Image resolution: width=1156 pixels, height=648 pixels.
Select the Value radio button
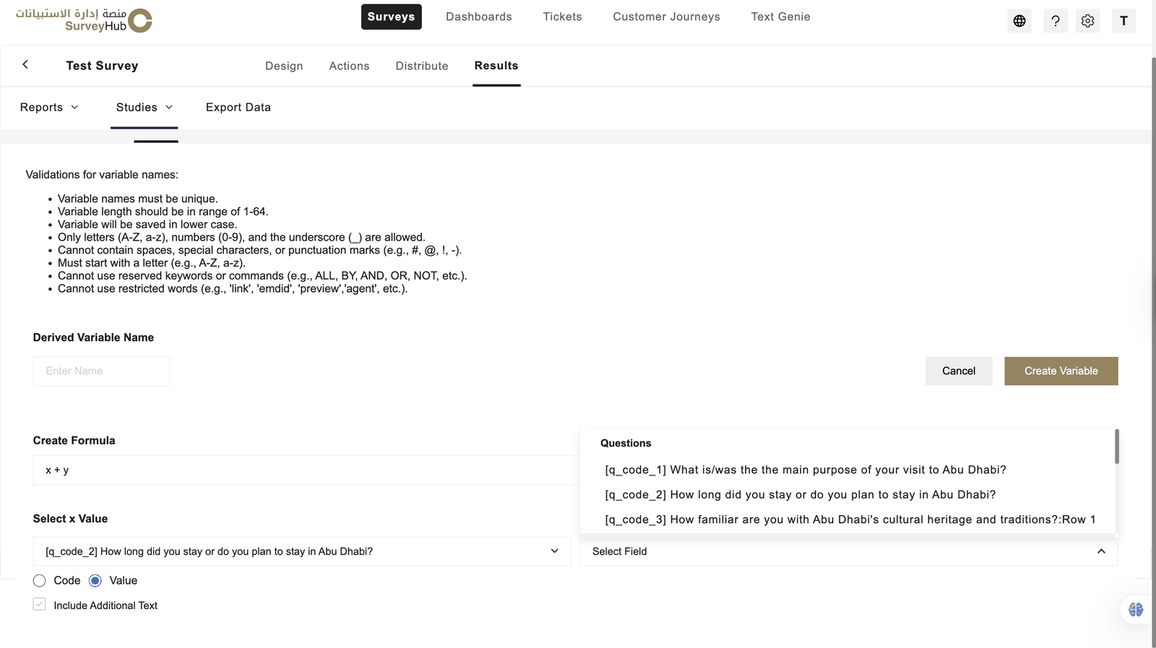tap(95, 581)
